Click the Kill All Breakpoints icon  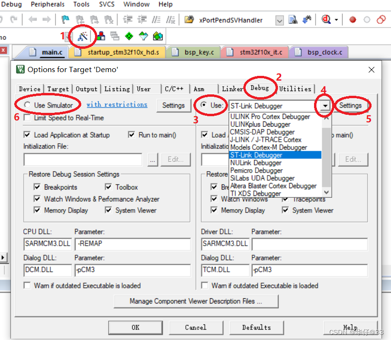(381, 19)
